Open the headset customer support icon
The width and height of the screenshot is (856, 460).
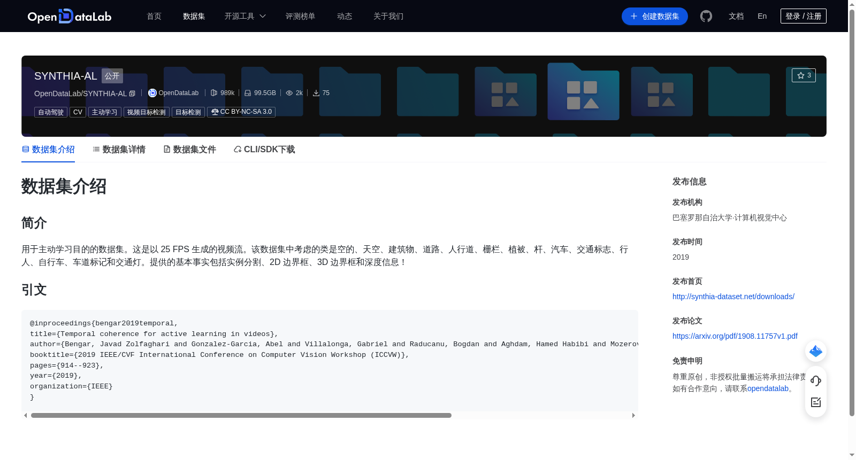tap(816, 380)
